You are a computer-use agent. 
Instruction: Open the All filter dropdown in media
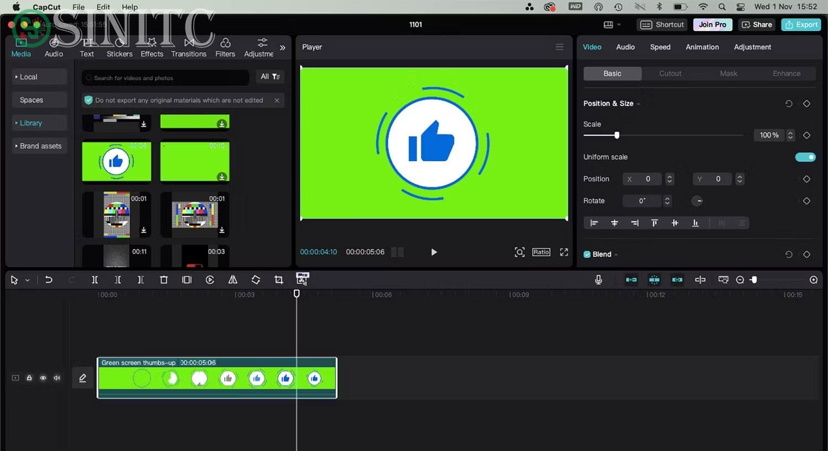(270, 77)
